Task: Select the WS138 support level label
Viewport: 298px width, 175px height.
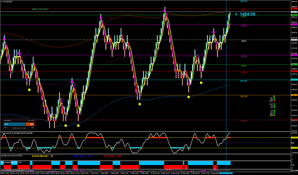Action: [x=244, y=96]
